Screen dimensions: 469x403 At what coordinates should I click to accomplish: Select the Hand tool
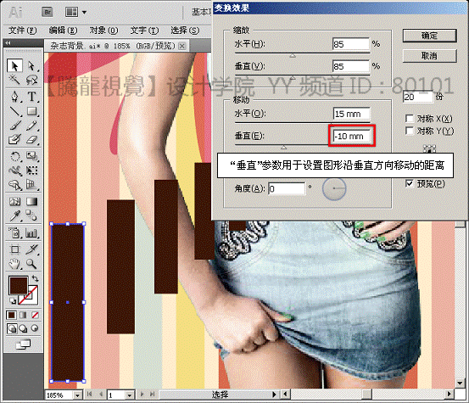pyautogui.click(x=14, y=264)
